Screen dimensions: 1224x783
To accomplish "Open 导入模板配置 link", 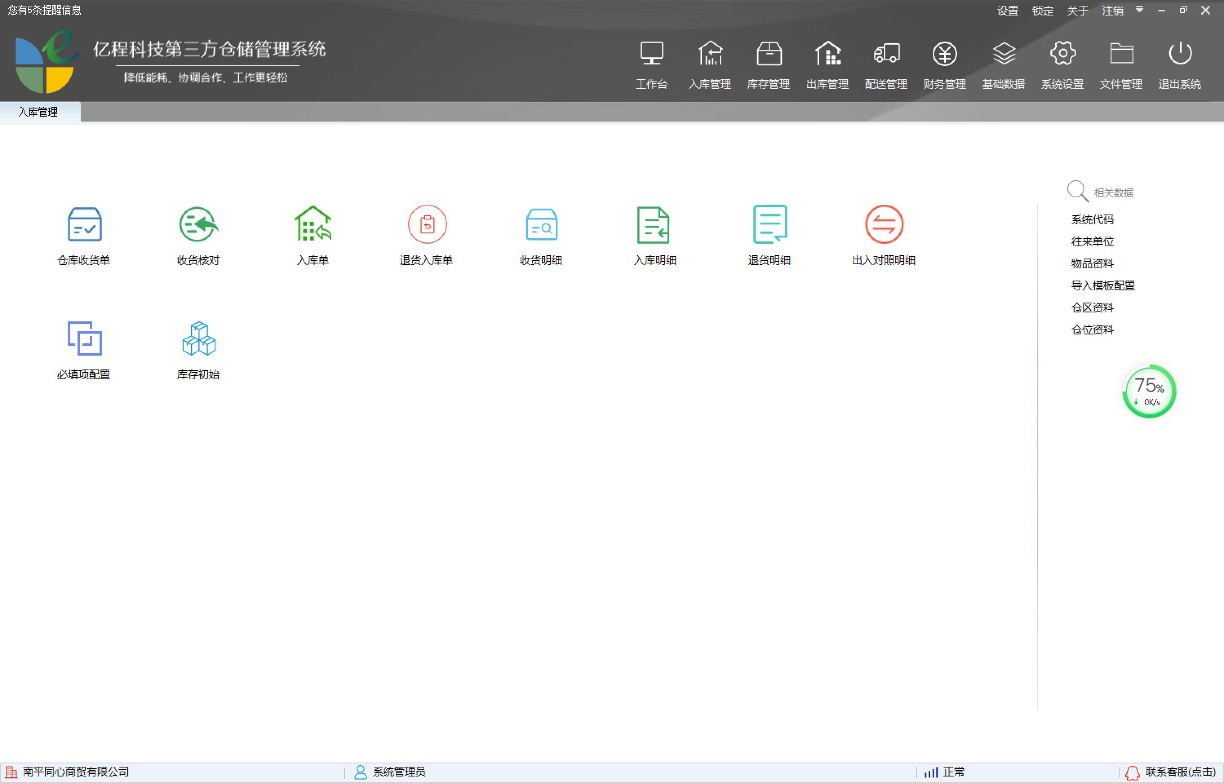I will click(x=1102, y=285).
